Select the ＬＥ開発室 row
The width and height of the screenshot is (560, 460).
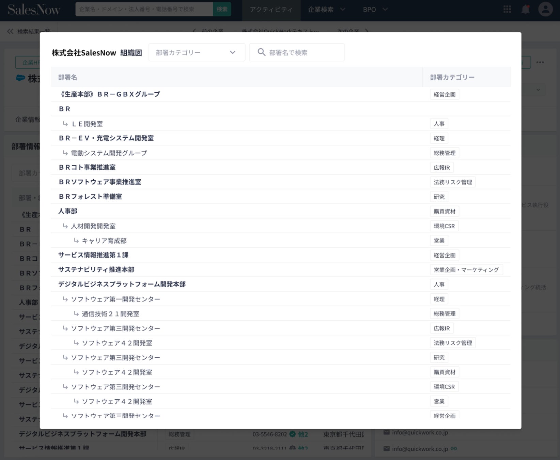(280, 124)
